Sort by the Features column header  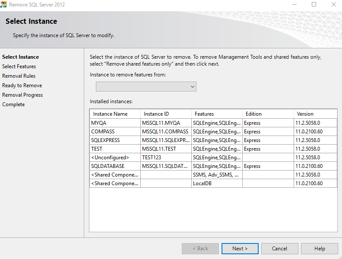pyautogui.click(x=216, y=114)
